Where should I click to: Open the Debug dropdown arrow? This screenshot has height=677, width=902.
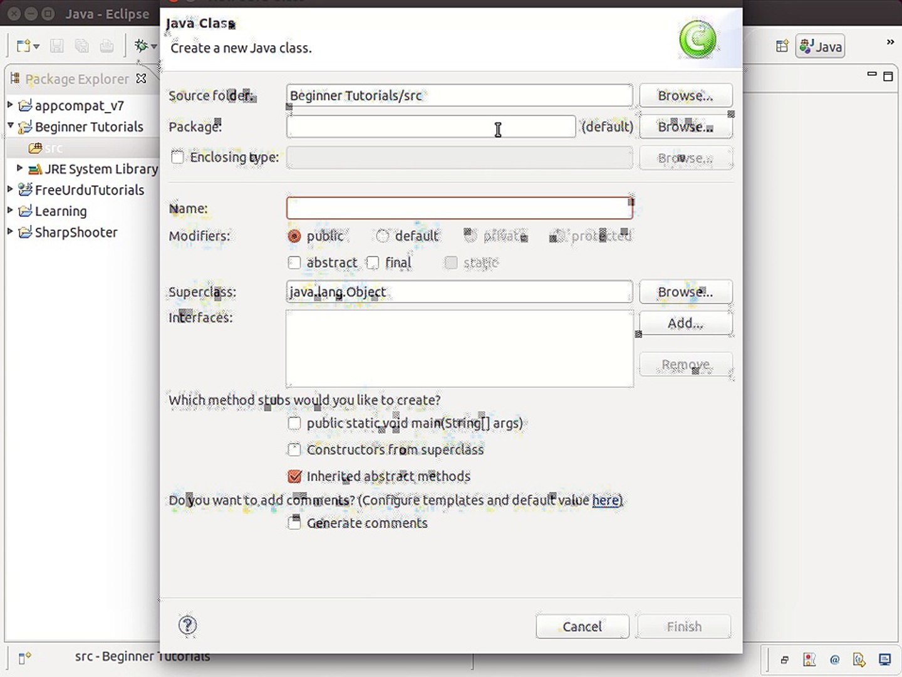click(153, 46)
